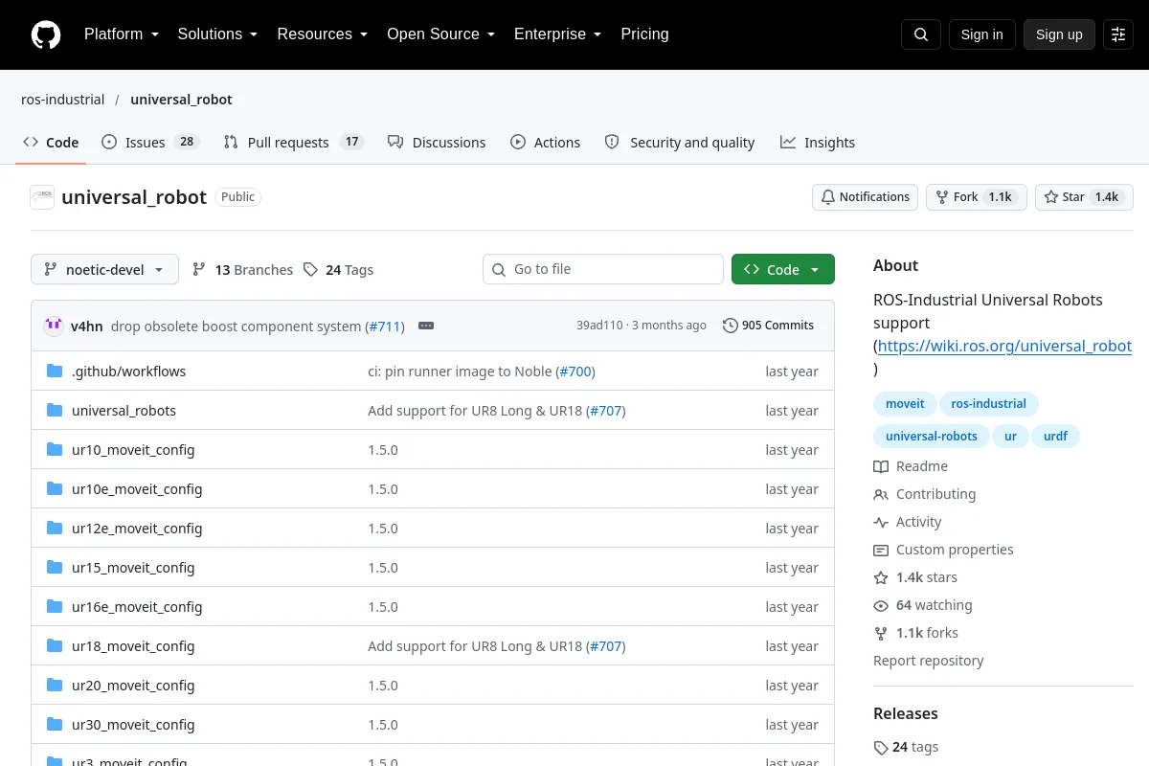
Task: Switch to the Code tab
Action: [x=51, y=142]
